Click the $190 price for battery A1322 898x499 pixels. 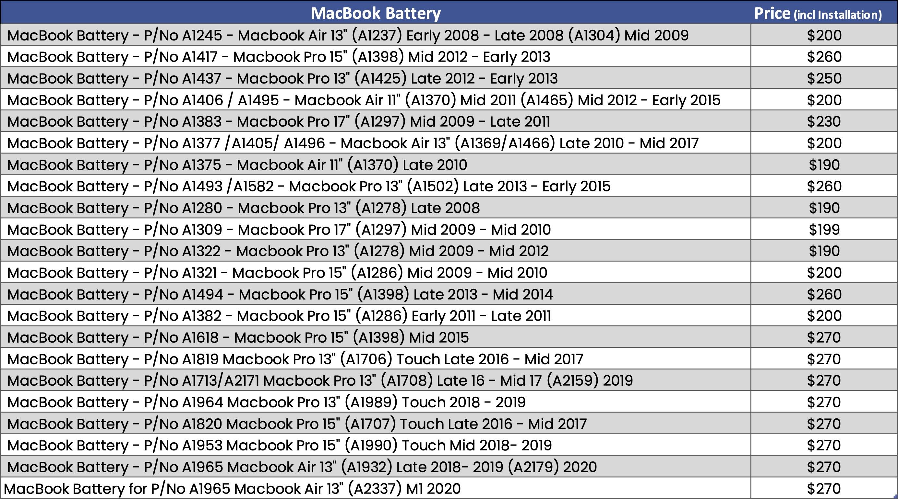[x=824, y=251]
